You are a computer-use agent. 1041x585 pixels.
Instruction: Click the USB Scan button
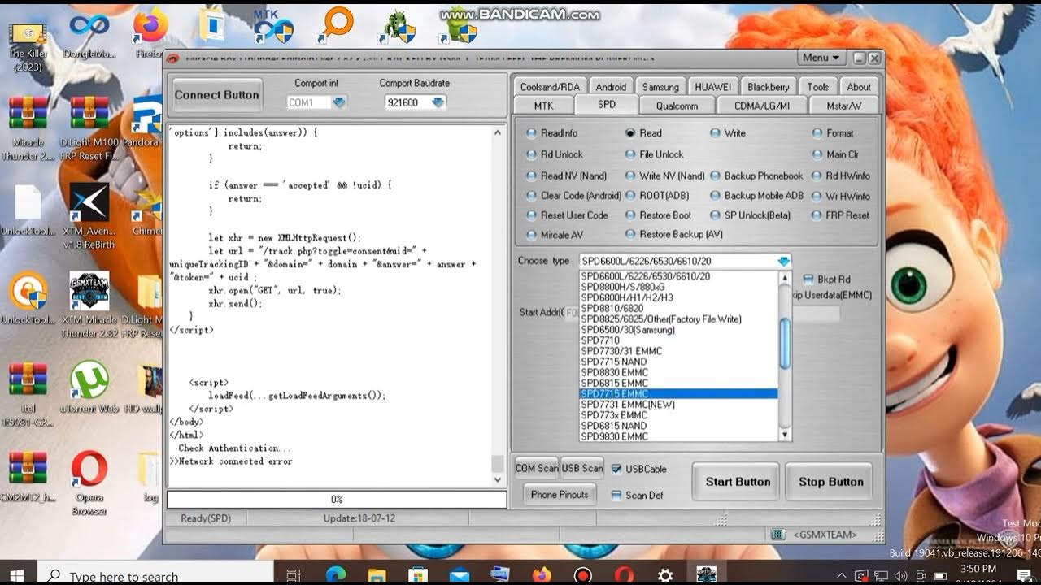(x=582, y=468)
